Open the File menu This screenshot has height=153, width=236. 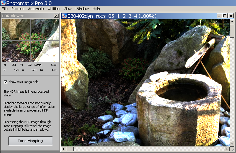coord(5,9)
